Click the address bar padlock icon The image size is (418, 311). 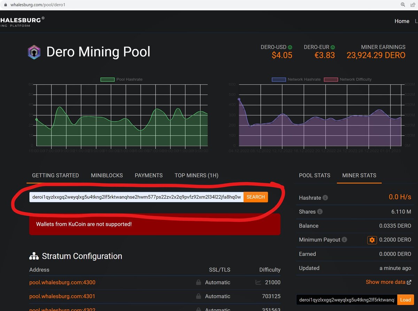pos(5,5)
